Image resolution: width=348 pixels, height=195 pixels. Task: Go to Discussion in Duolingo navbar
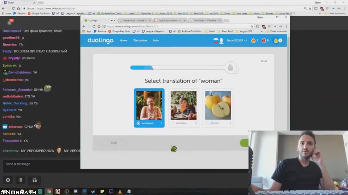tap(140, 40)
